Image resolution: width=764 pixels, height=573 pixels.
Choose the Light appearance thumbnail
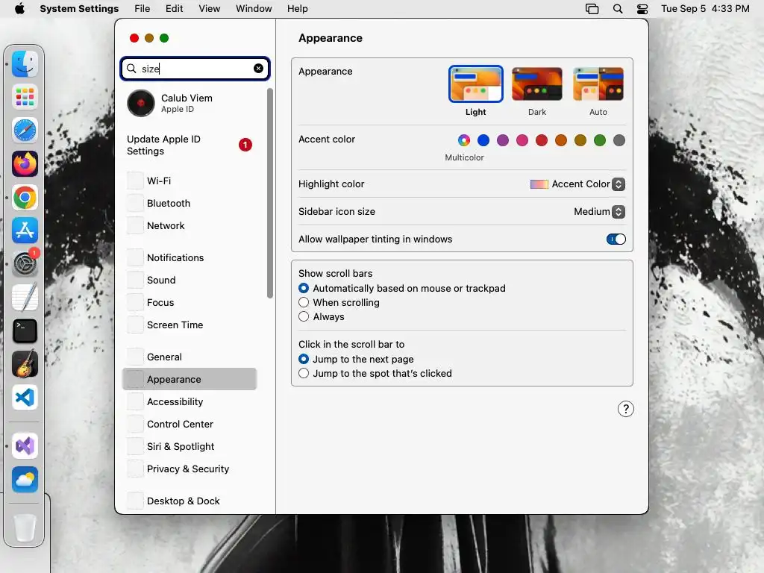[x=475, y=84]
